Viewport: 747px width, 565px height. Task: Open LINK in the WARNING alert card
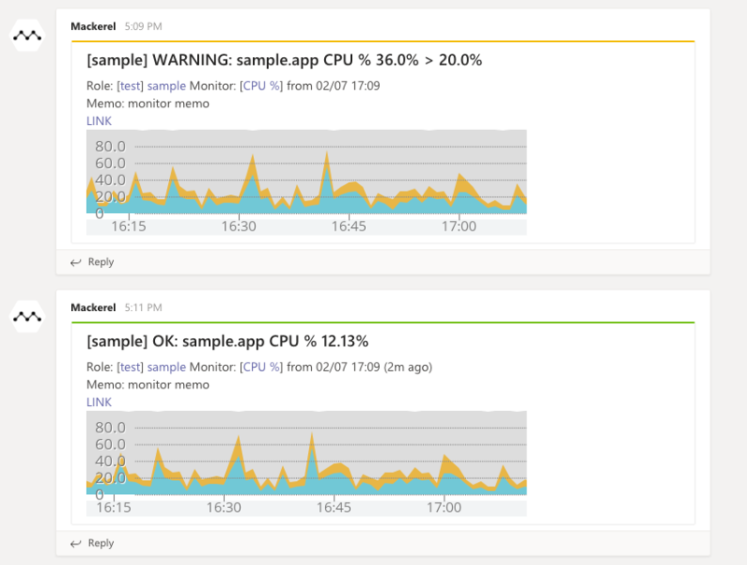click(x=99, y=121)
